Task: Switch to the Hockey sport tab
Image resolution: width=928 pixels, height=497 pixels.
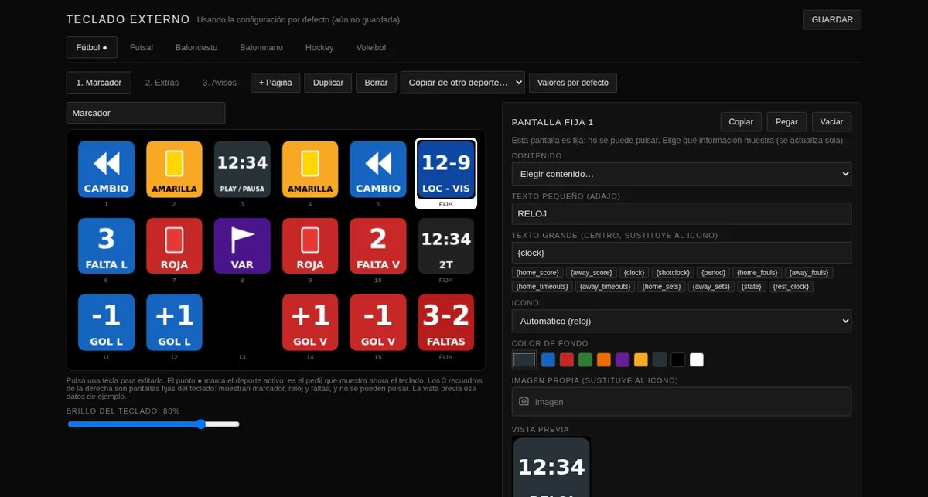Action: pos(319,47)
